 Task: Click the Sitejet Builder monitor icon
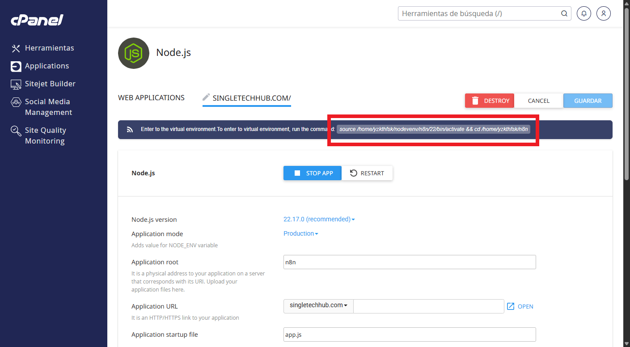click(x=16, y=84)
